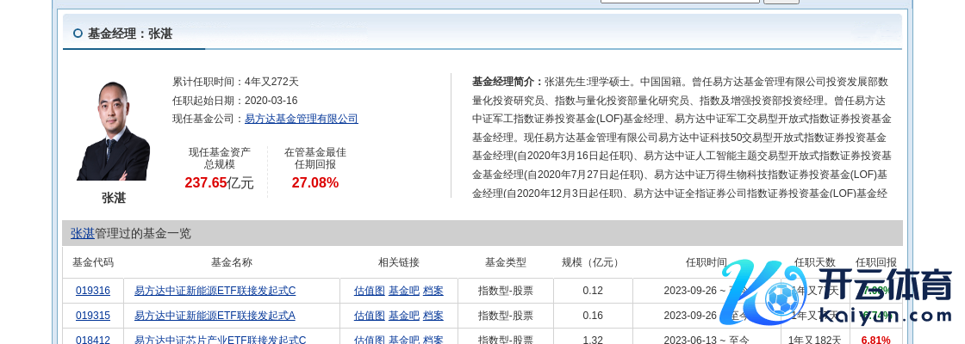Open fund code 019315
This screenshot has height=344, width=965.
pyautogui.click(x=93, y=316)
